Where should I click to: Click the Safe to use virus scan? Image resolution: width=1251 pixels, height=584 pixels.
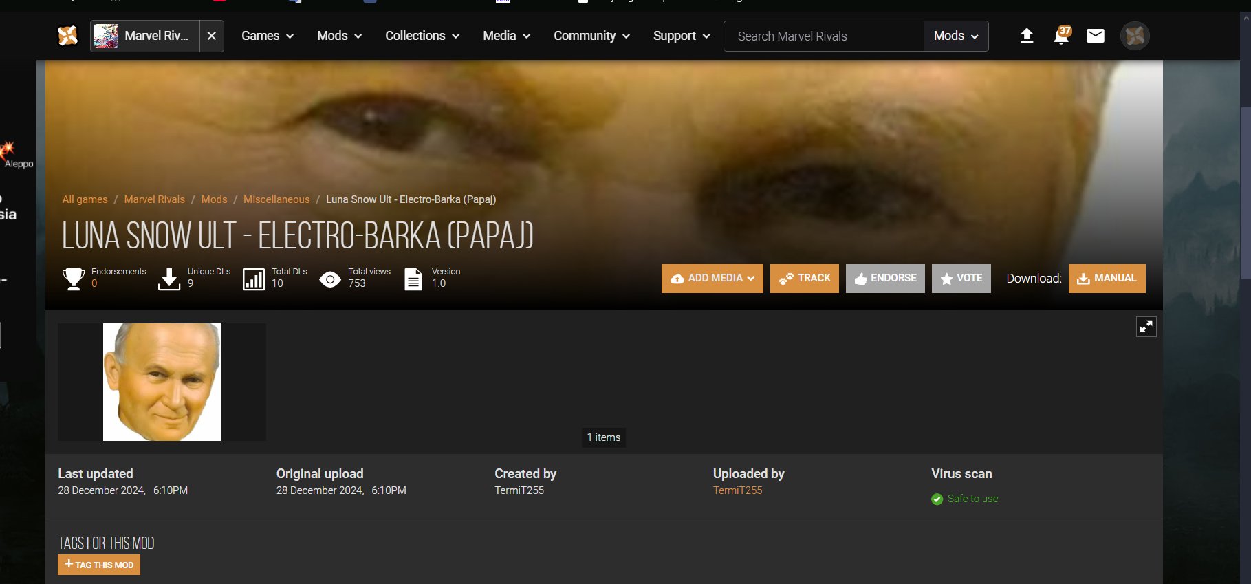coord(972,499)
